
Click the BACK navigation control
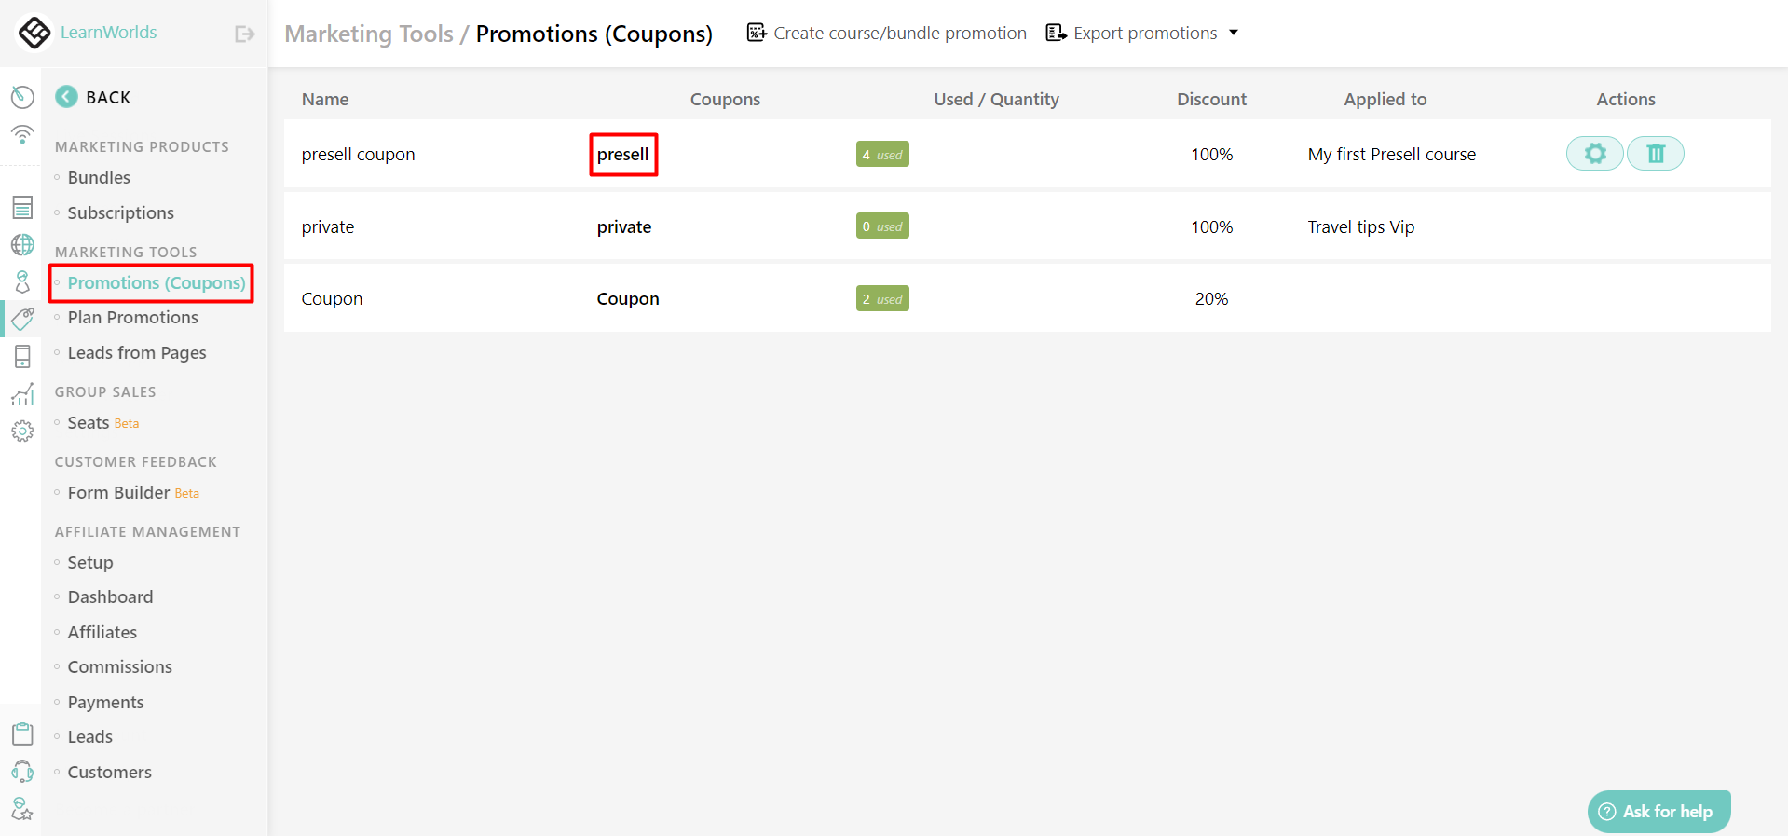click(x=93, y=96)
